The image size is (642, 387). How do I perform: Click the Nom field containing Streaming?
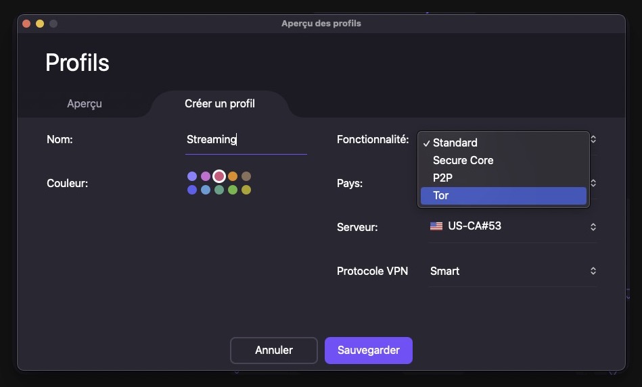(246, 140)
